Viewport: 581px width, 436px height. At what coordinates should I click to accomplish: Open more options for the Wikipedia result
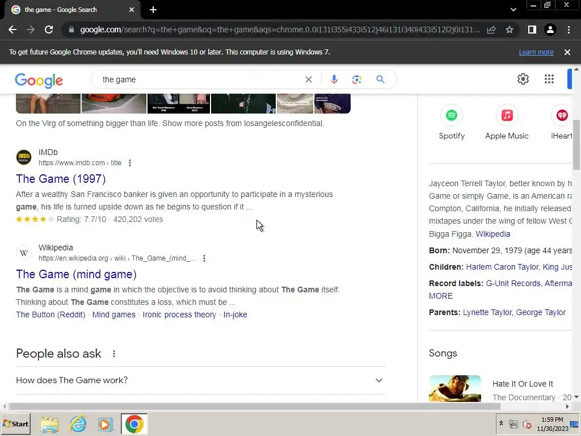pyautogui.click(x=204, y=258)
